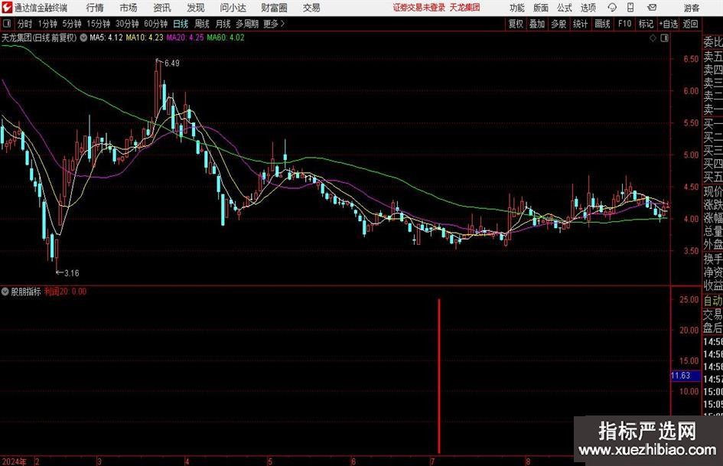Click the 2024年 date axis label
Screen dimensions: 723x466
[14, 461]
